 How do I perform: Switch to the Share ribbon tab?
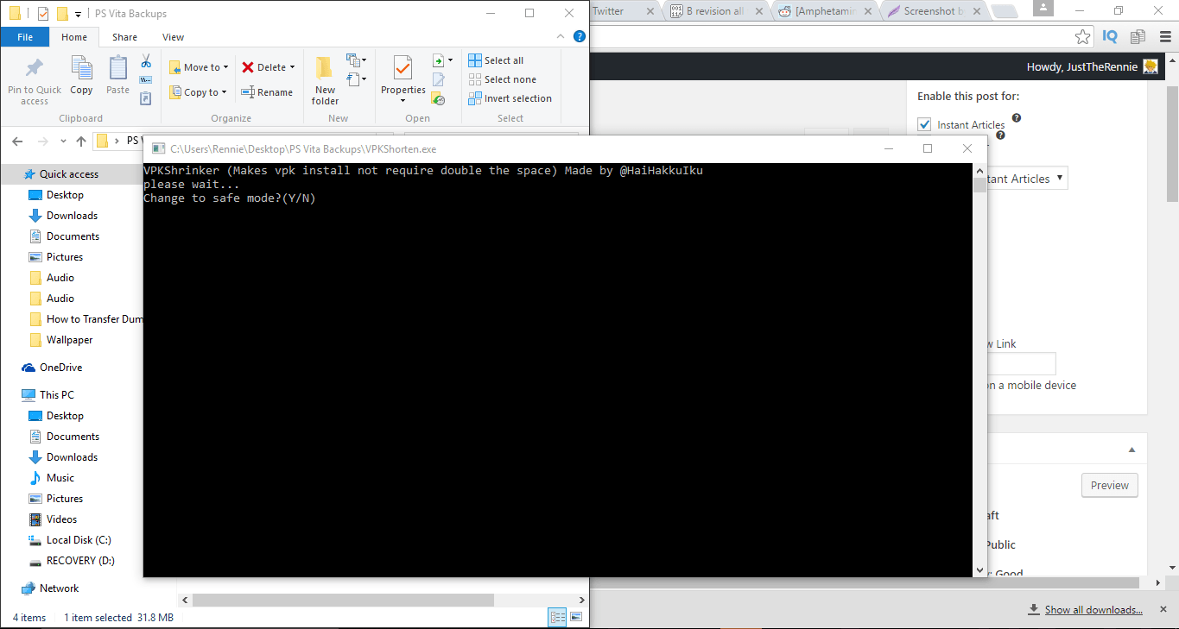point(124,37)
